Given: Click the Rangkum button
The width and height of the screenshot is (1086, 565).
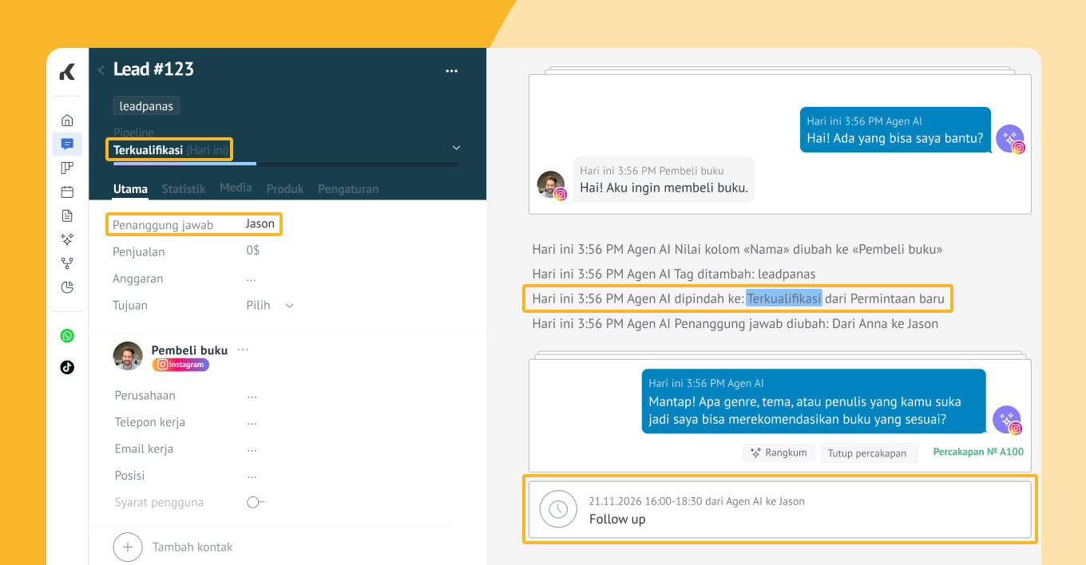Looking at the screenshot, I should click(x=779, y=452).
